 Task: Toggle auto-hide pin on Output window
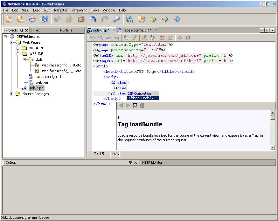(x=131, y=162)
